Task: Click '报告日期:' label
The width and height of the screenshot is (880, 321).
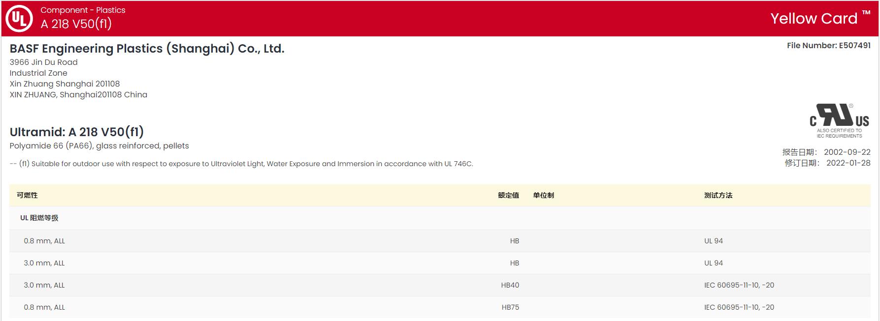Action: pyautogui.click(x=800, y=152)
